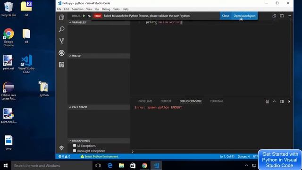Open the dd zip folder on desktop
This screenshot has width=302, height=170.
(26, 9)
